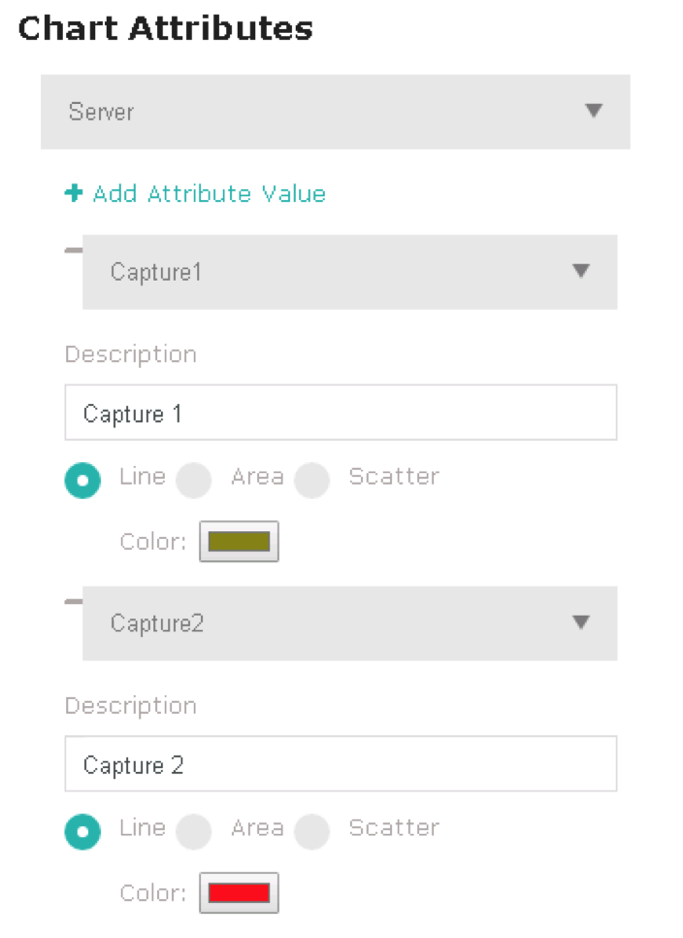Select Area chart type for Capture 1
683x938 pixels.
pos(194,480)
